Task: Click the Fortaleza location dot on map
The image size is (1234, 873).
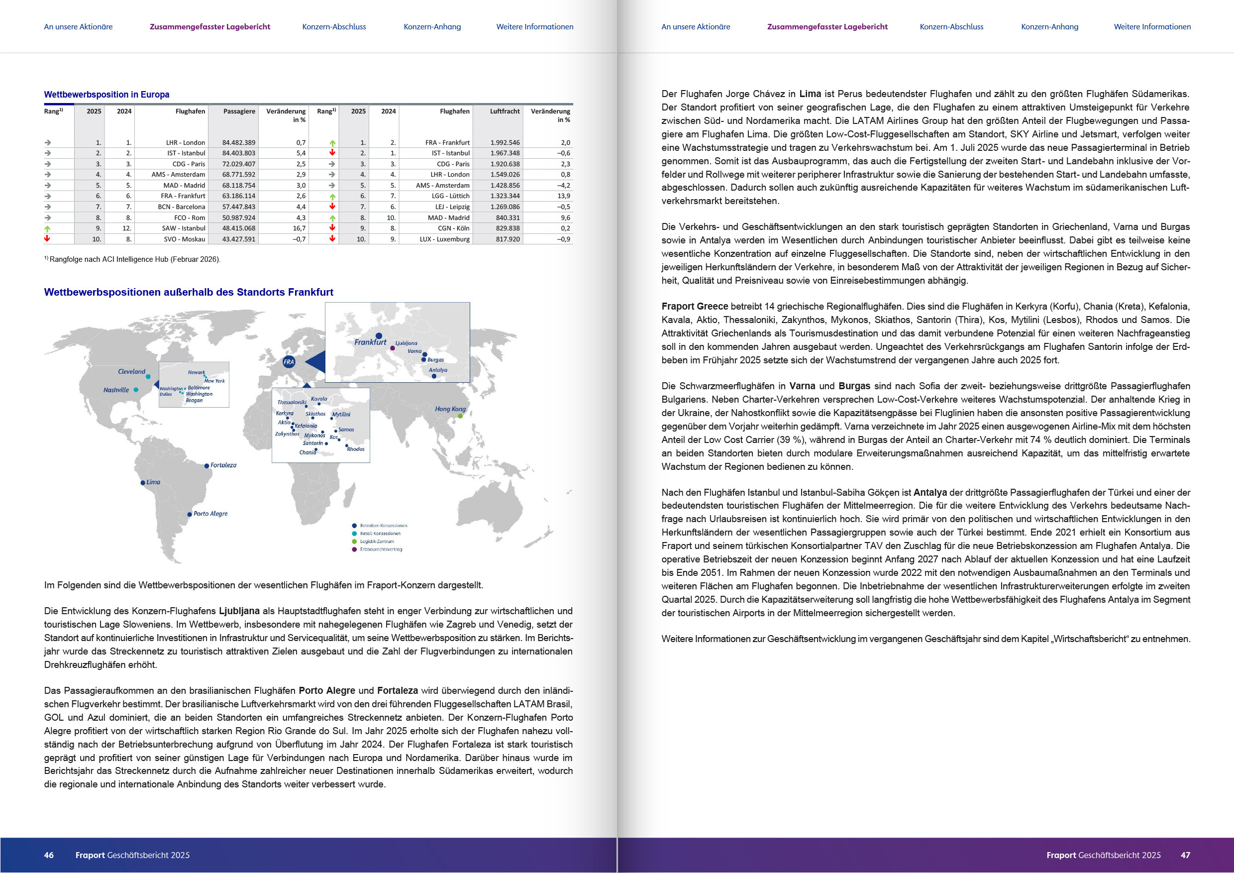Action: 206,466
